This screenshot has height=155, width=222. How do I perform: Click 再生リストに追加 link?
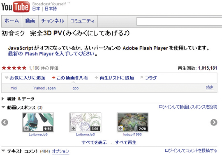117,78
